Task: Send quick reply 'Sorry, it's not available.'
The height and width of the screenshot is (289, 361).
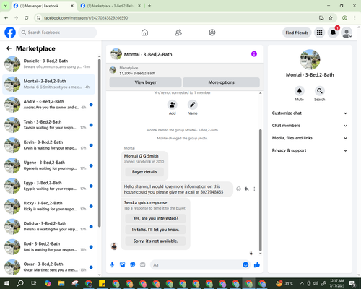Action: (155, 241)
